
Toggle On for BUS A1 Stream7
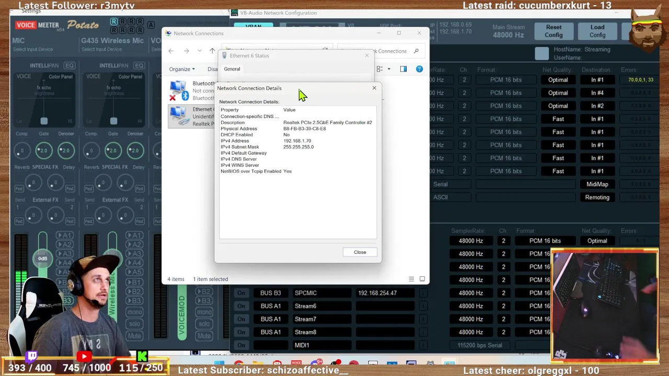pos(241,319)
